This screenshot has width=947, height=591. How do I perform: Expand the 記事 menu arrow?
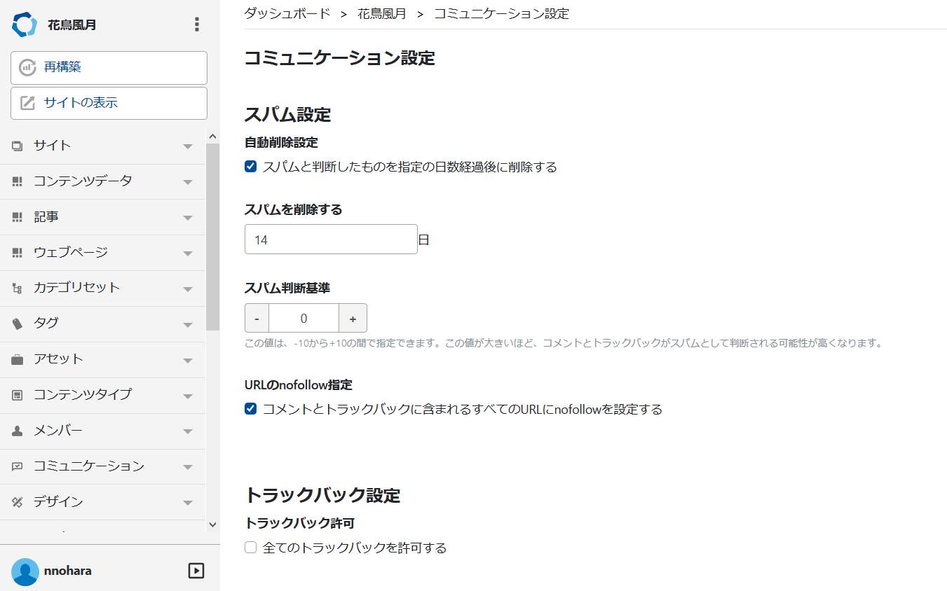(x=187, y=218)
